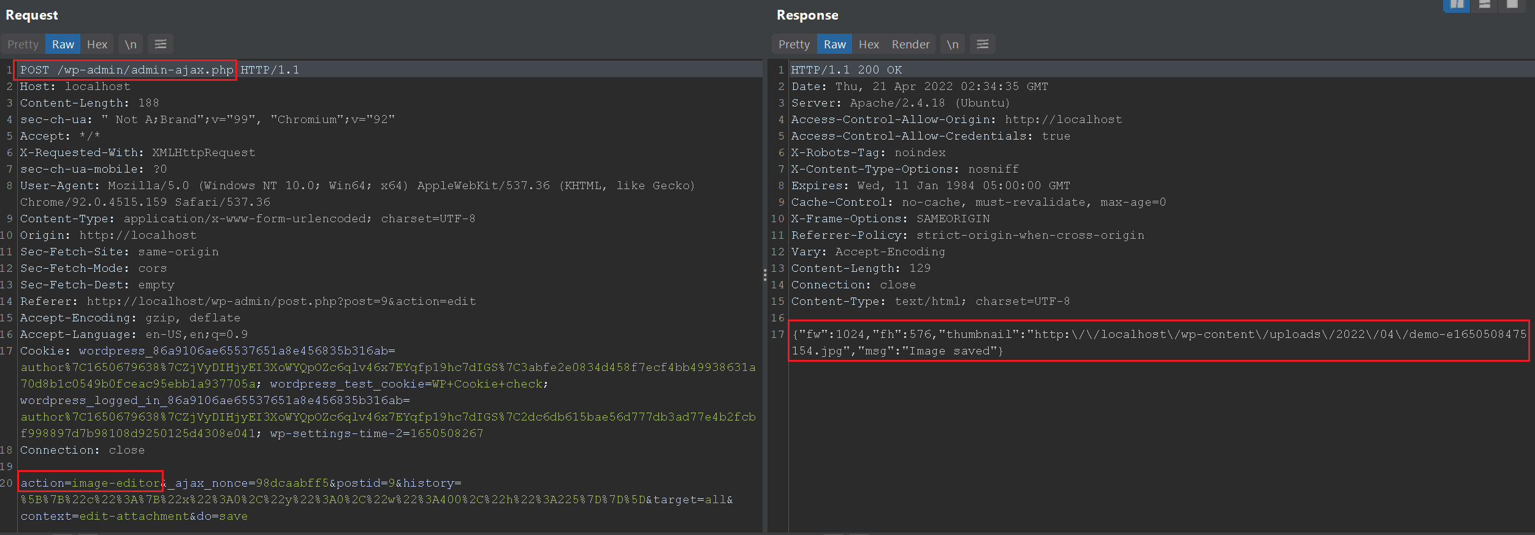The height and width of the screenshot is (535, 1535).
Task: Switch Response view to Hex tab
Action: point(869,44)
